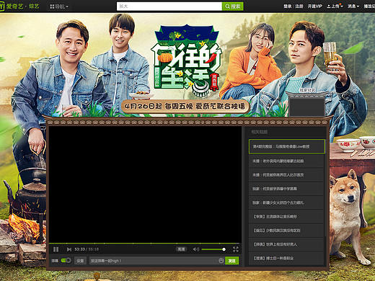Expand the 导航 navigation dropdown
This screenshot has height=281, width=375.
(59, 6)
